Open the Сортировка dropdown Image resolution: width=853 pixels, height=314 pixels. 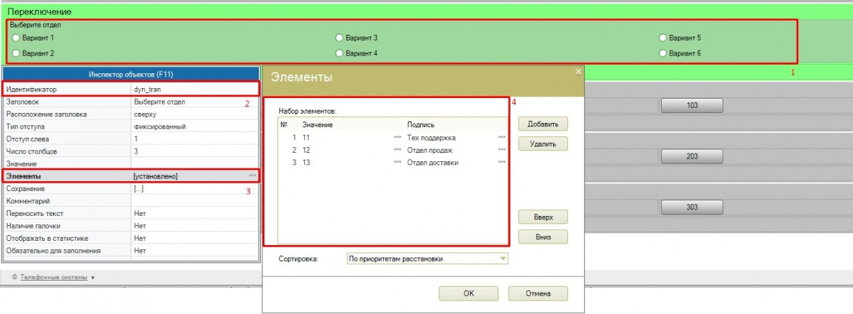tap(503, 259)
